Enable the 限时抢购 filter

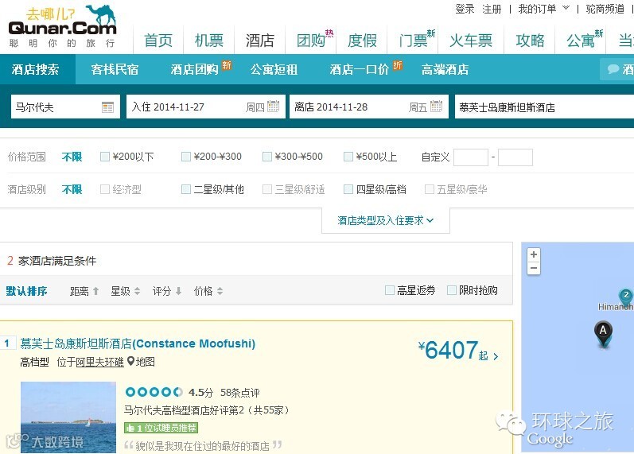tap(452, 290)
